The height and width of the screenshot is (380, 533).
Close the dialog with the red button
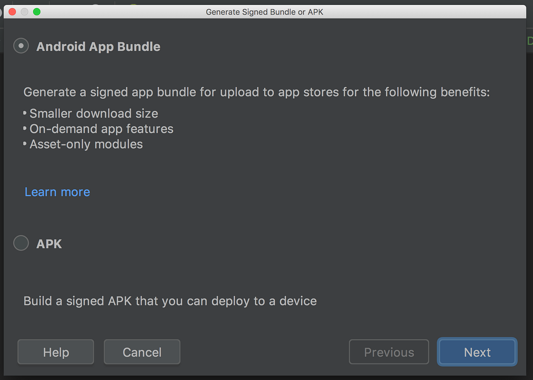12,12
